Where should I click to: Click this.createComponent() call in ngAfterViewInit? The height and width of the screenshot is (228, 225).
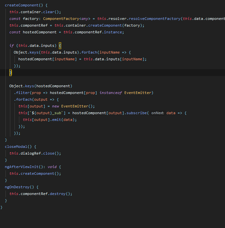(35, 173)
